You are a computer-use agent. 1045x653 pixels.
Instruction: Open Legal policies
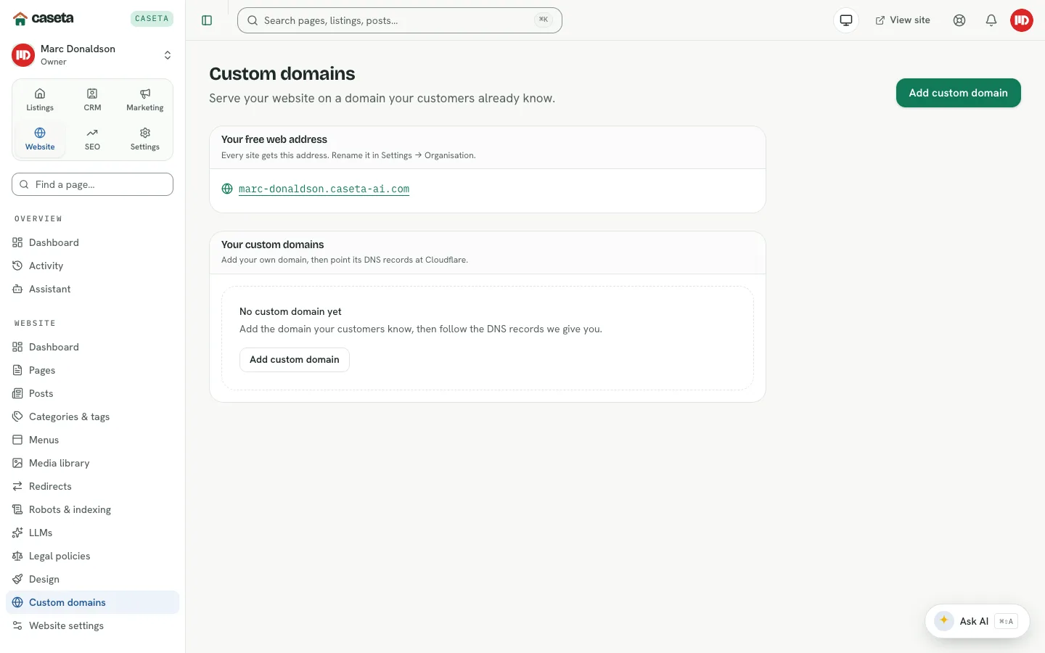coord(92,556)
